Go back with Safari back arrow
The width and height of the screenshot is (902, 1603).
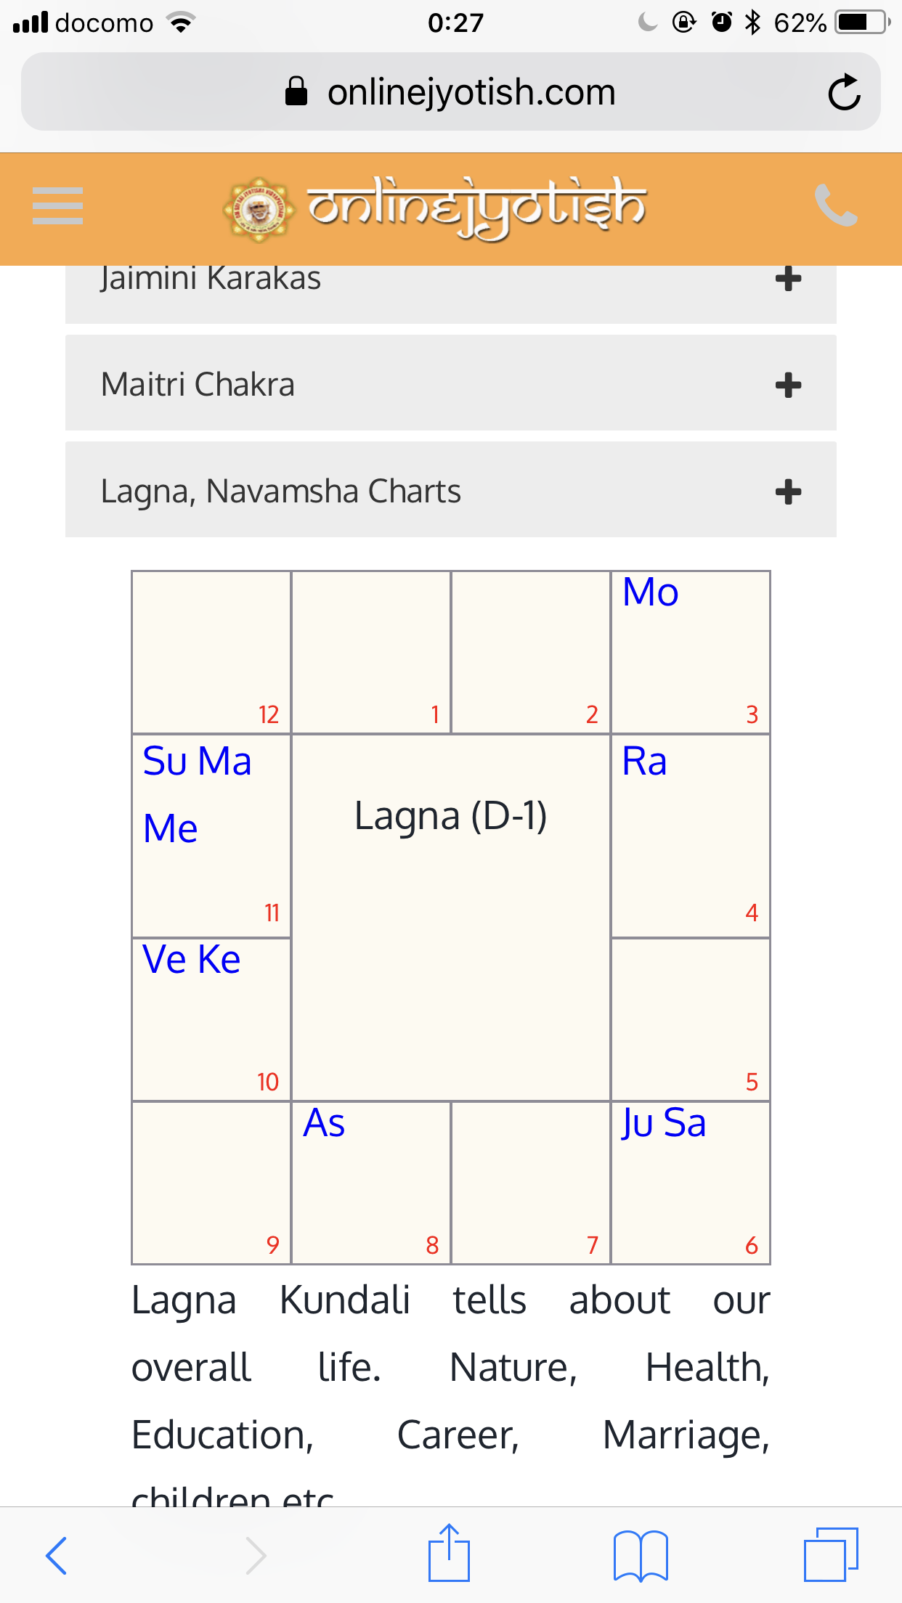click(x=57, y=1555)
